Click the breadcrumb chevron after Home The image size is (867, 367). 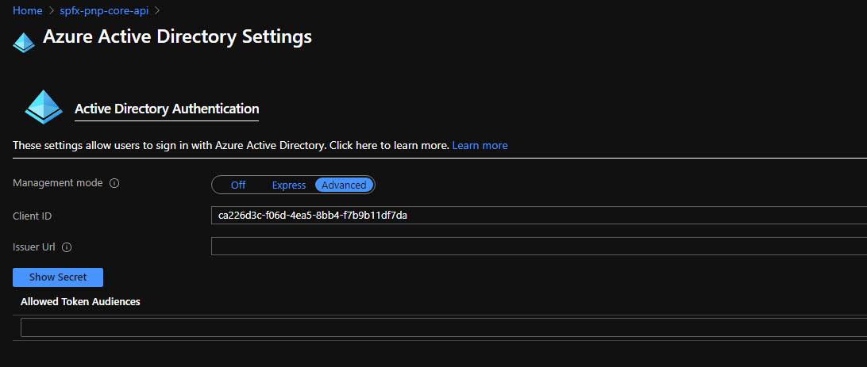[51, 11]
